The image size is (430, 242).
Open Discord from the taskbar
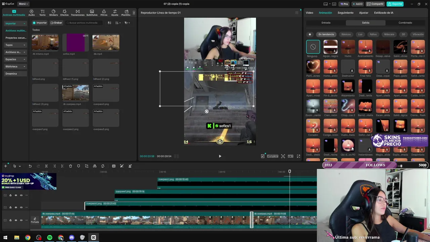pos(72,238)
